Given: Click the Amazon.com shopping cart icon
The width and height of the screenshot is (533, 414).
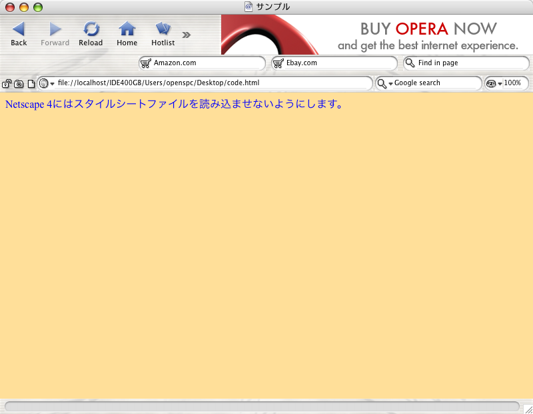Looking at the screenshot, I should (x=146, y=63).
